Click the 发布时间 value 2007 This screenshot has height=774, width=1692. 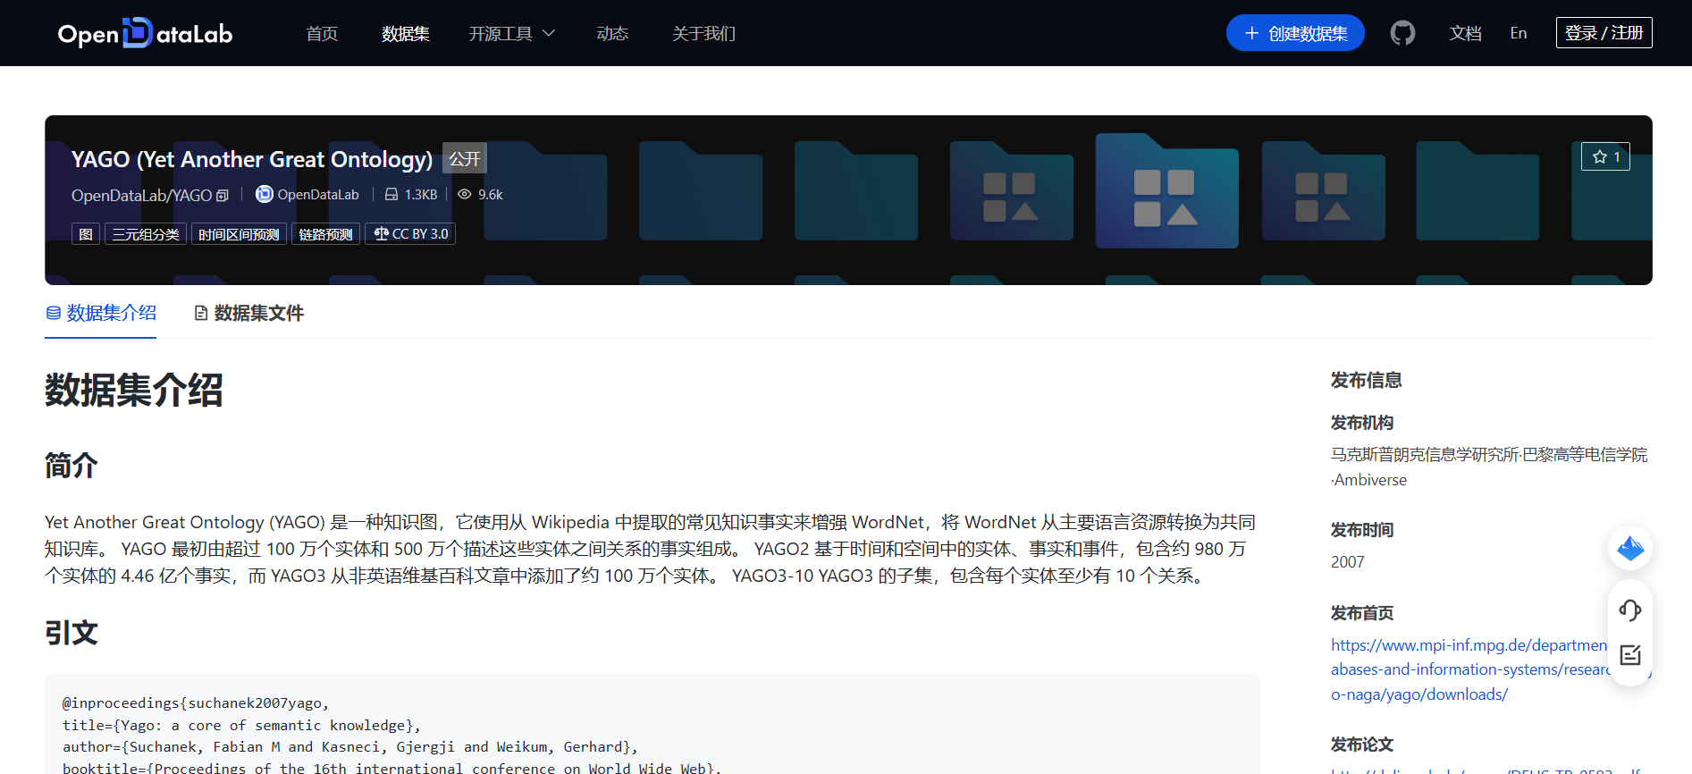pos(1347,562)
